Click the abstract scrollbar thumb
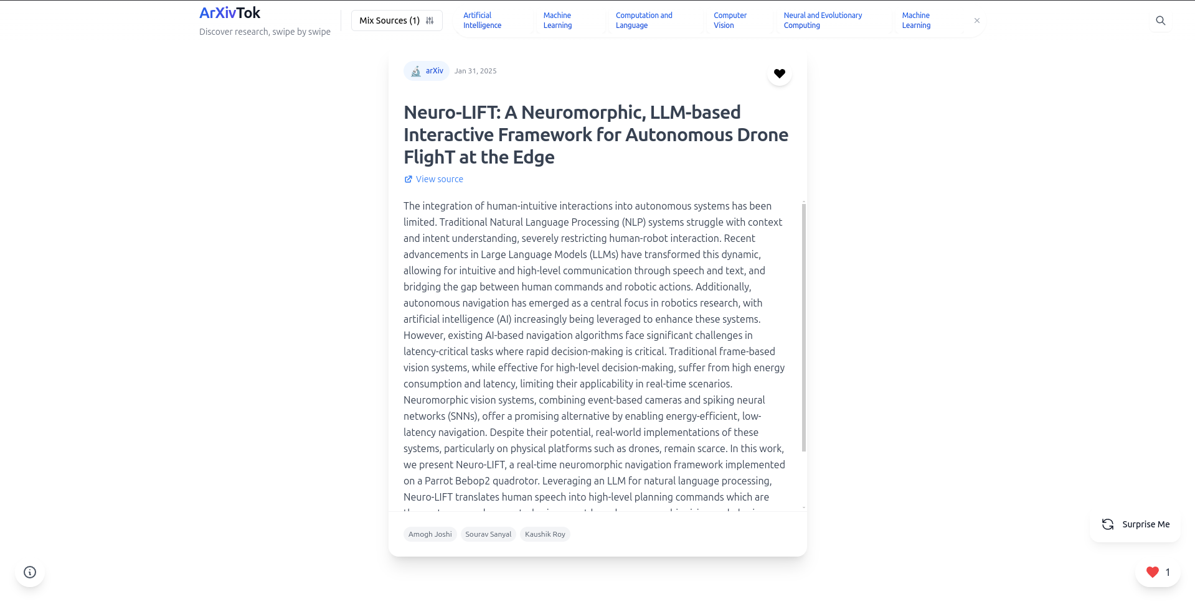Screen dimensions: 1195x602 804,327
